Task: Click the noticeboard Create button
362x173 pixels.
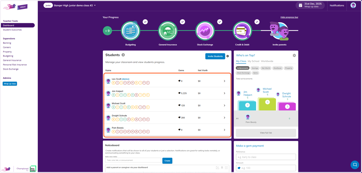Action: pyautogui.click(x=167, y=161)
